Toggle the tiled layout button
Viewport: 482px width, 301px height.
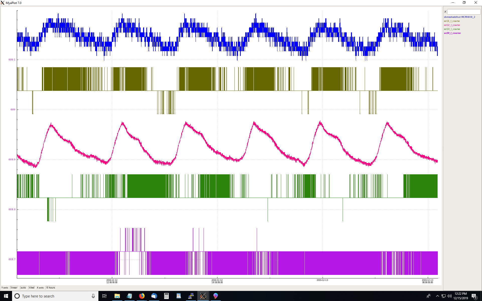pyautogui.click(x=32, y=288)
